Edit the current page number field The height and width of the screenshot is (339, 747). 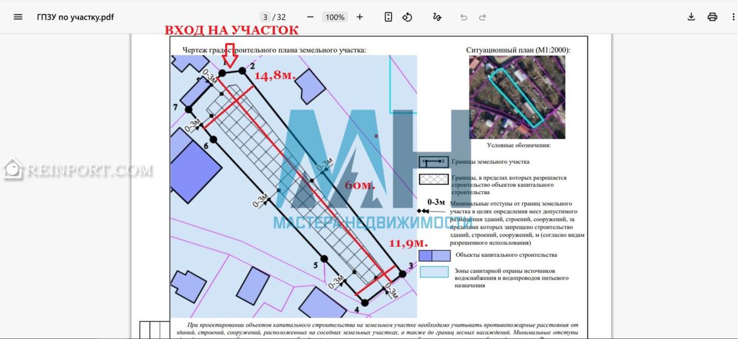tap(266, 17)
